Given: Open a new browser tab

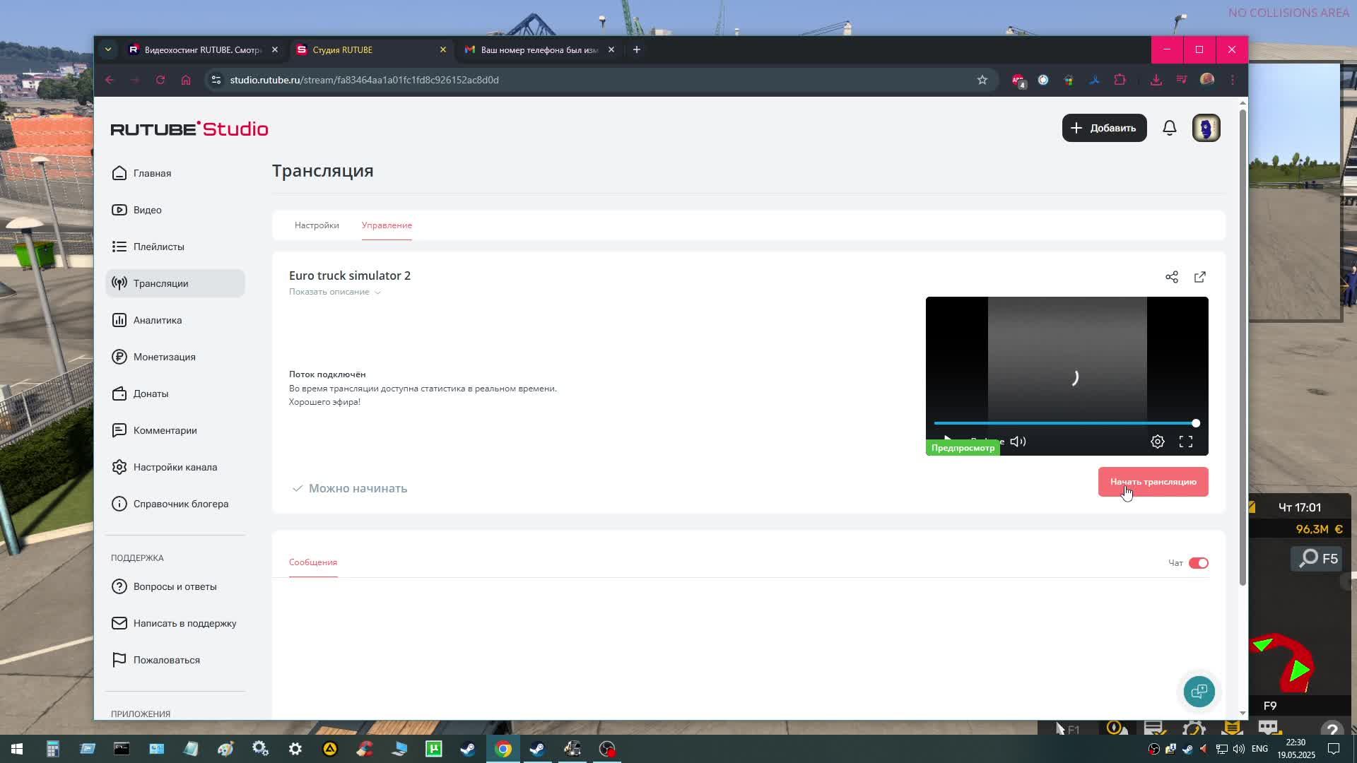Looking at the screenshot, I should [x=637, y=49].
